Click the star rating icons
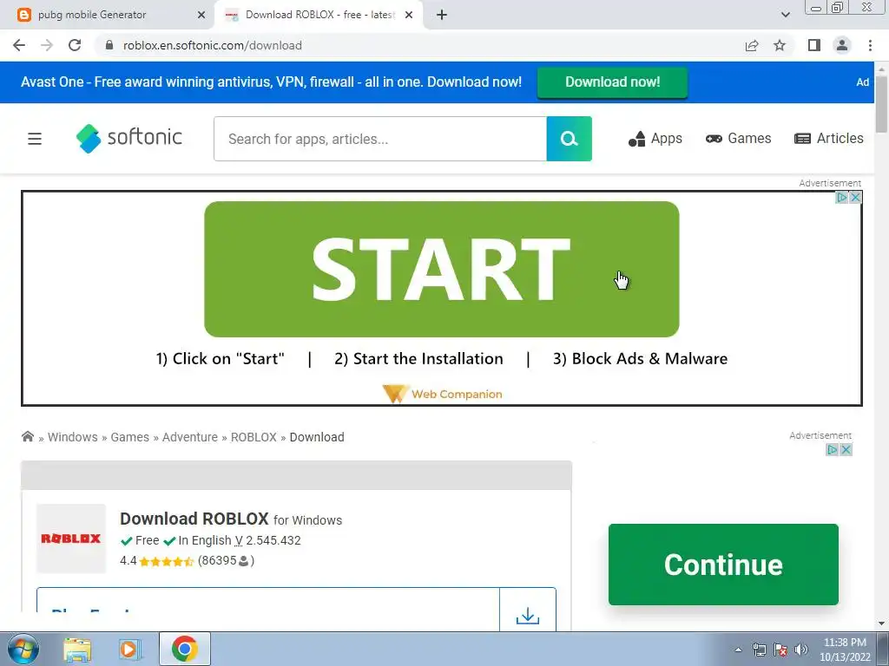The image size is (889, 666). click(166, 561)
